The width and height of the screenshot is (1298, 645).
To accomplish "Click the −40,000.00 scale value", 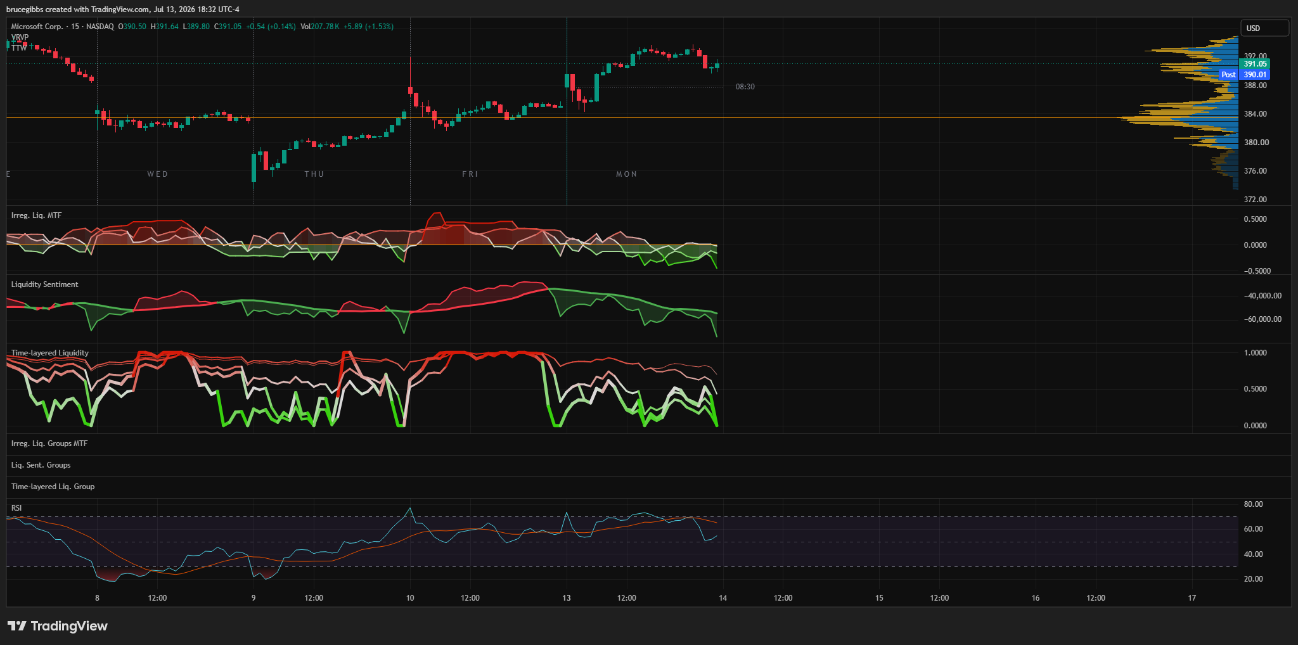I will point(1263,296).
